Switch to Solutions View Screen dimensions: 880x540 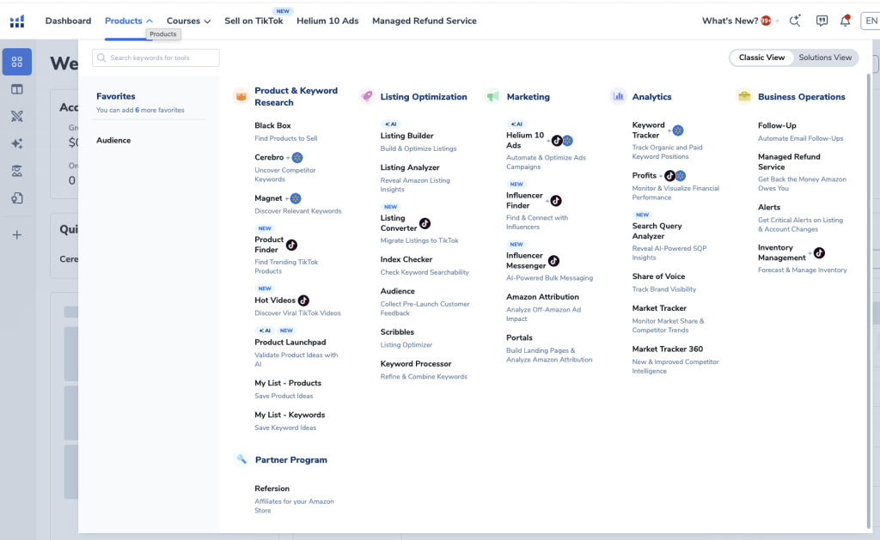click(825, 58)
